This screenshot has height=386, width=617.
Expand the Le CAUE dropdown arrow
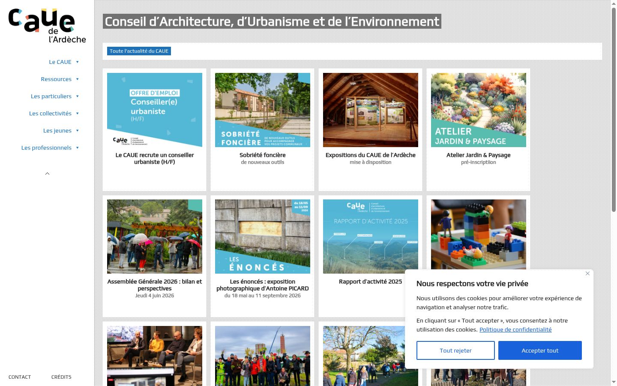click(78, 62)
